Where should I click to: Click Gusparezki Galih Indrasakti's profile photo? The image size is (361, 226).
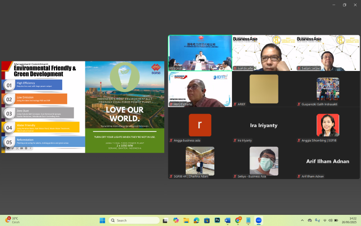(328, 89)
